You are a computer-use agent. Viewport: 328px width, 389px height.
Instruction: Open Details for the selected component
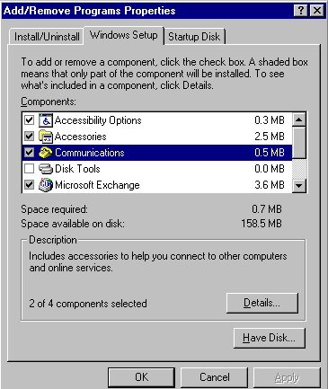(x=262, y=303)
